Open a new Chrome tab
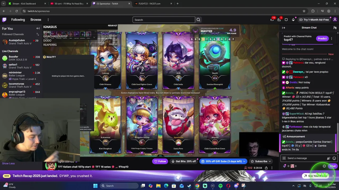339x190 pixels. (177, 4)
